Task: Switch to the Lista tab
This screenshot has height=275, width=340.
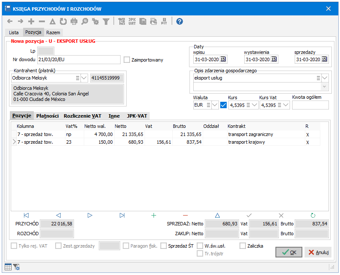Action: point(14,33)
